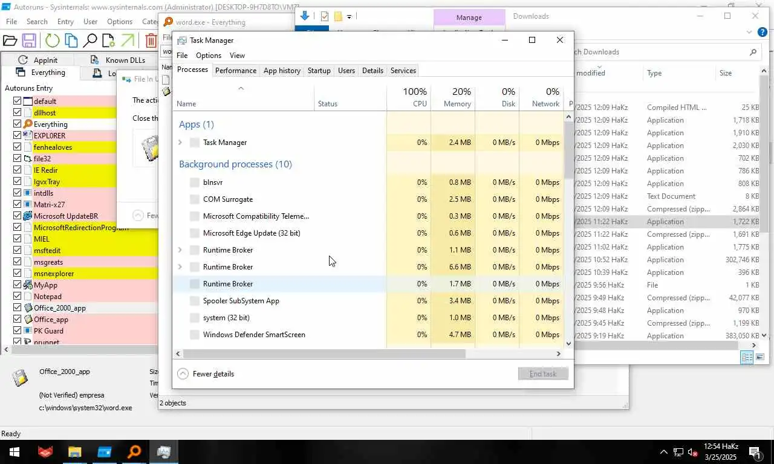
Task: Open the App history tab
Action: coord(282,71)
